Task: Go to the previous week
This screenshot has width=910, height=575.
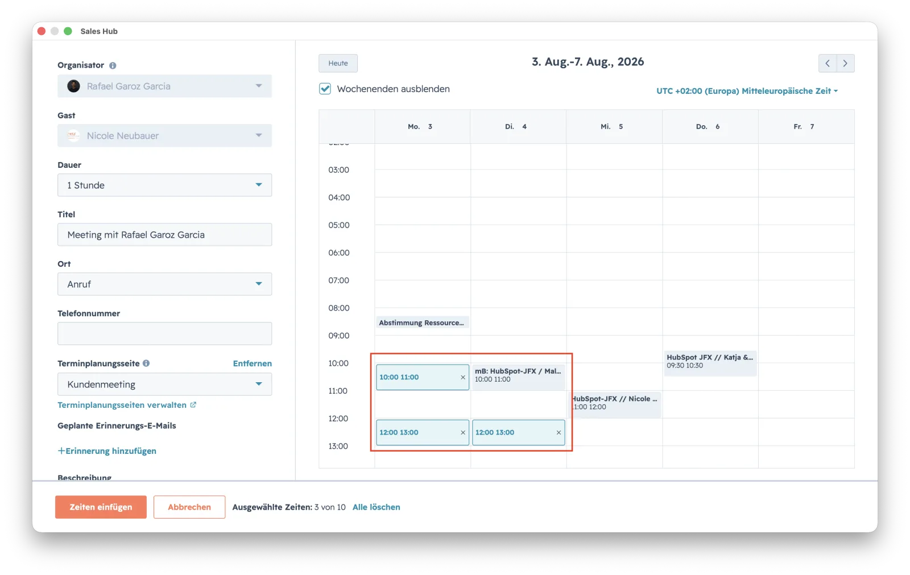Action: click(x=828, y=63)
